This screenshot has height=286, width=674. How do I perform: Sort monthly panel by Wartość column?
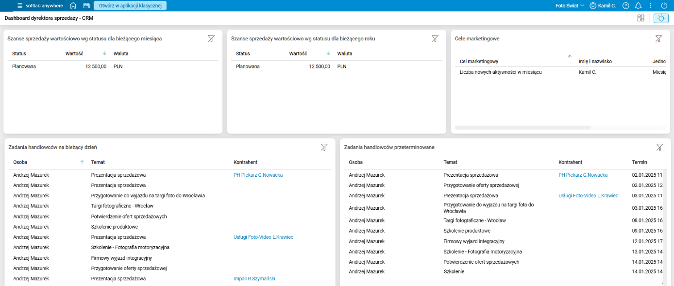pyautogui.click(x=75, y=53)
